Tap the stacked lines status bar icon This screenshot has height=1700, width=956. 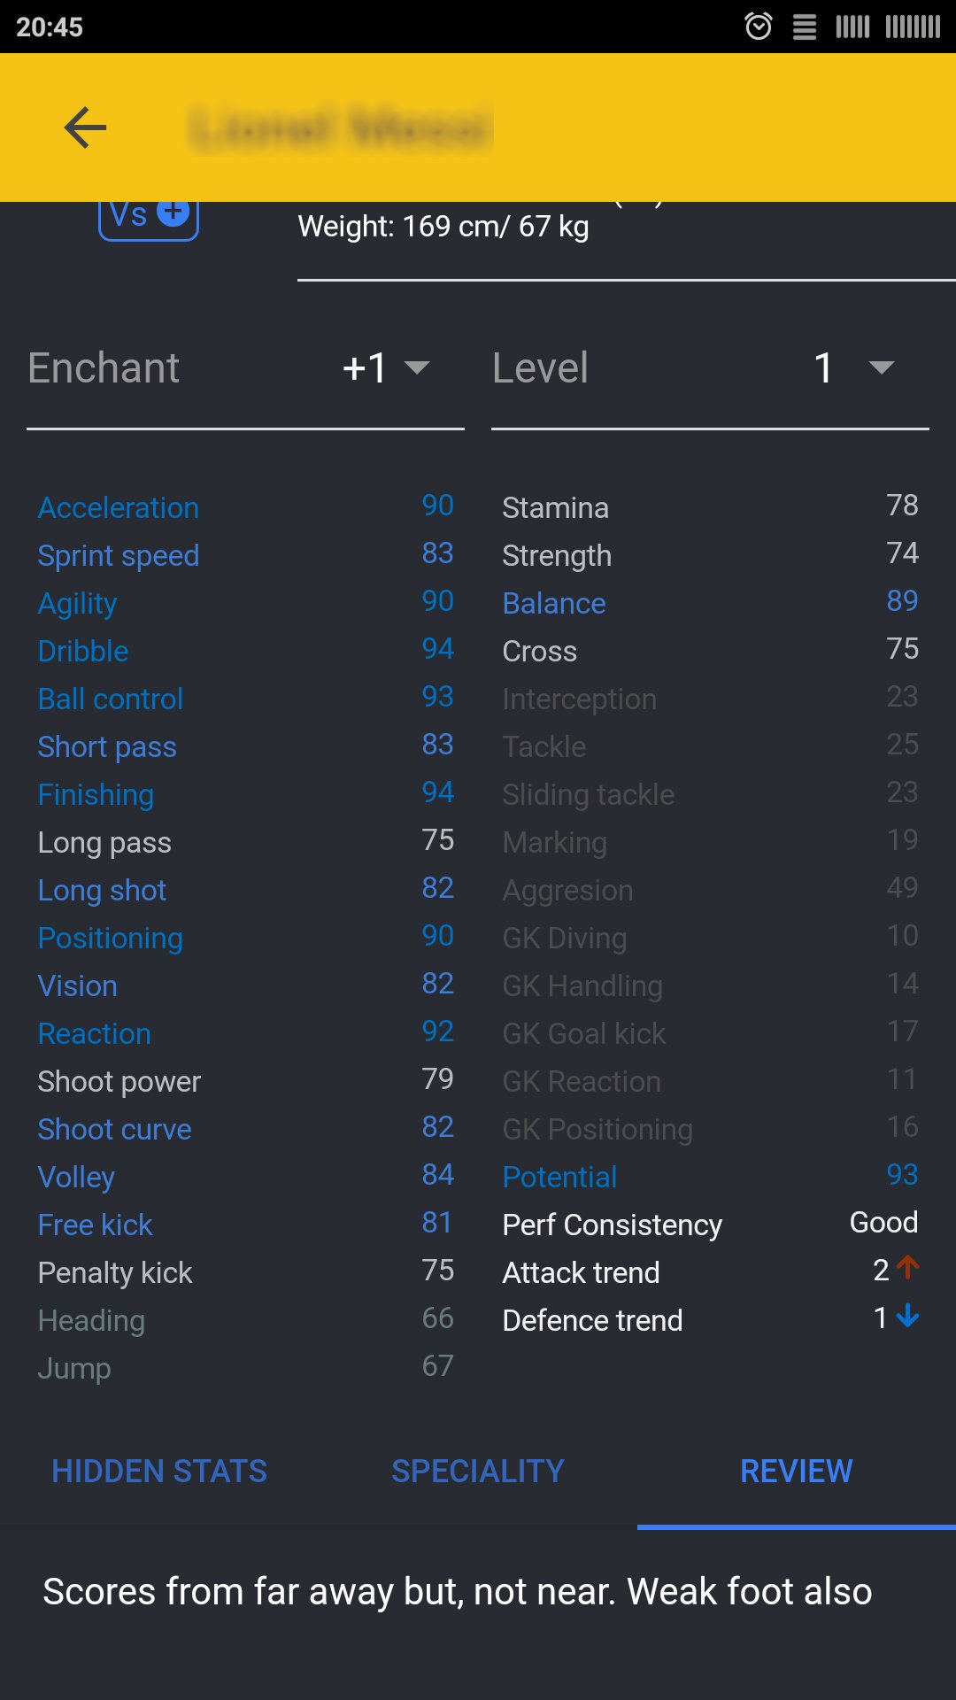pyautogui.click(x=805, y=27)
